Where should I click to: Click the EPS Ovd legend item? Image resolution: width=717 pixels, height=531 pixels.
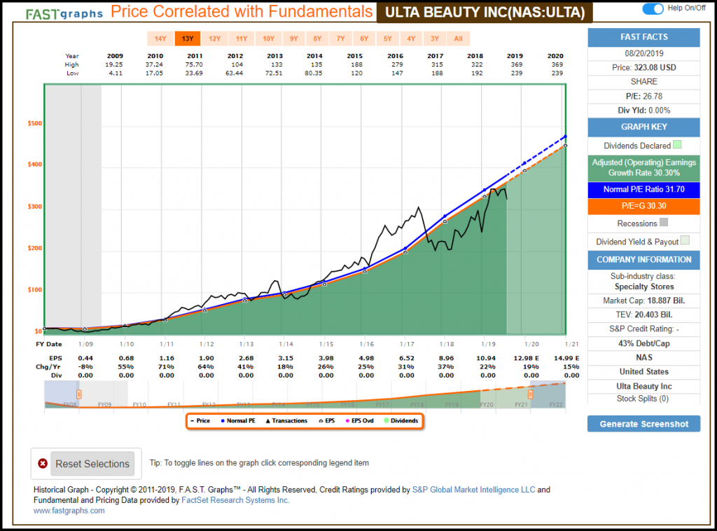pyautogui.click(x=365, y=421)
